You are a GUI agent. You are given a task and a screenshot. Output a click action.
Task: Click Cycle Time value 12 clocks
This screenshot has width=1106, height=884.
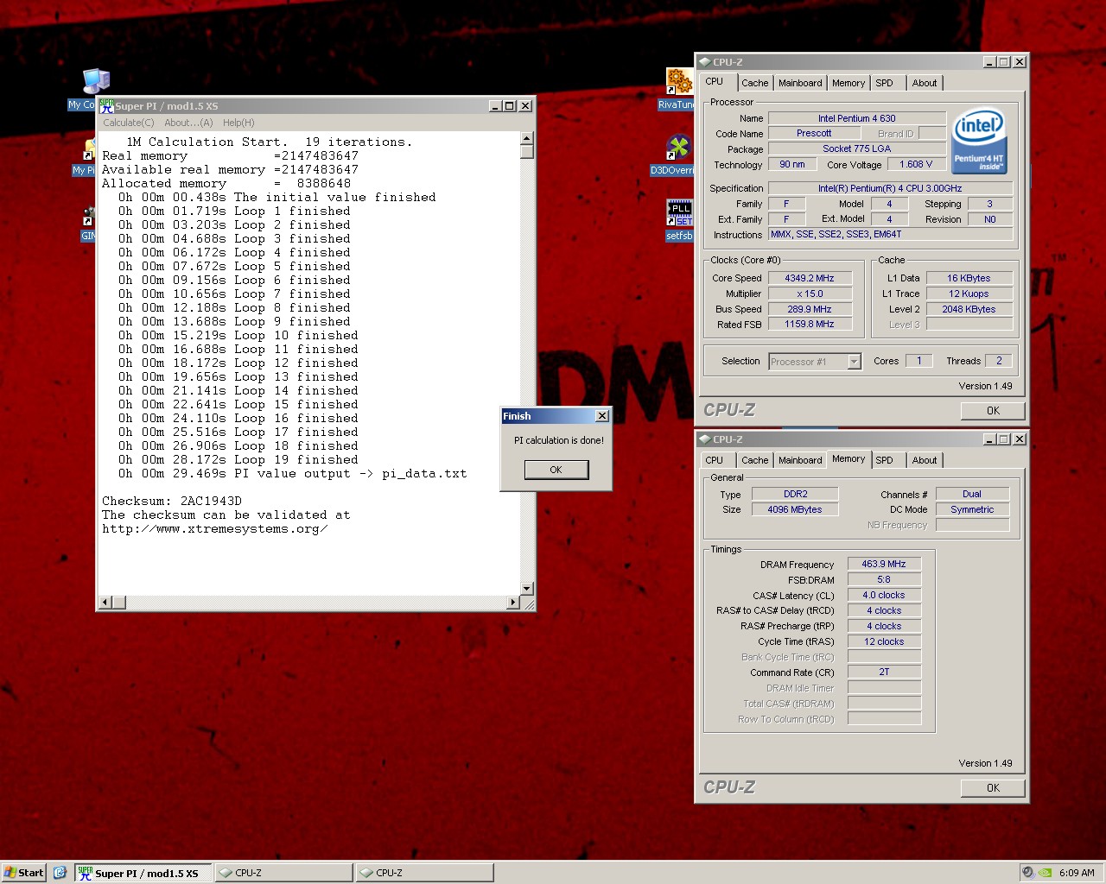884,641
